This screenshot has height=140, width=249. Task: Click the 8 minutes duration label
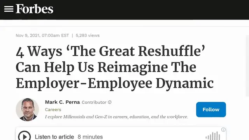coord(90,136)
